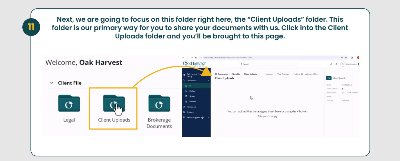Click the All Documents breadcrumb
The height and width of the screenshot is (161, 400).
tap(221, 74)
